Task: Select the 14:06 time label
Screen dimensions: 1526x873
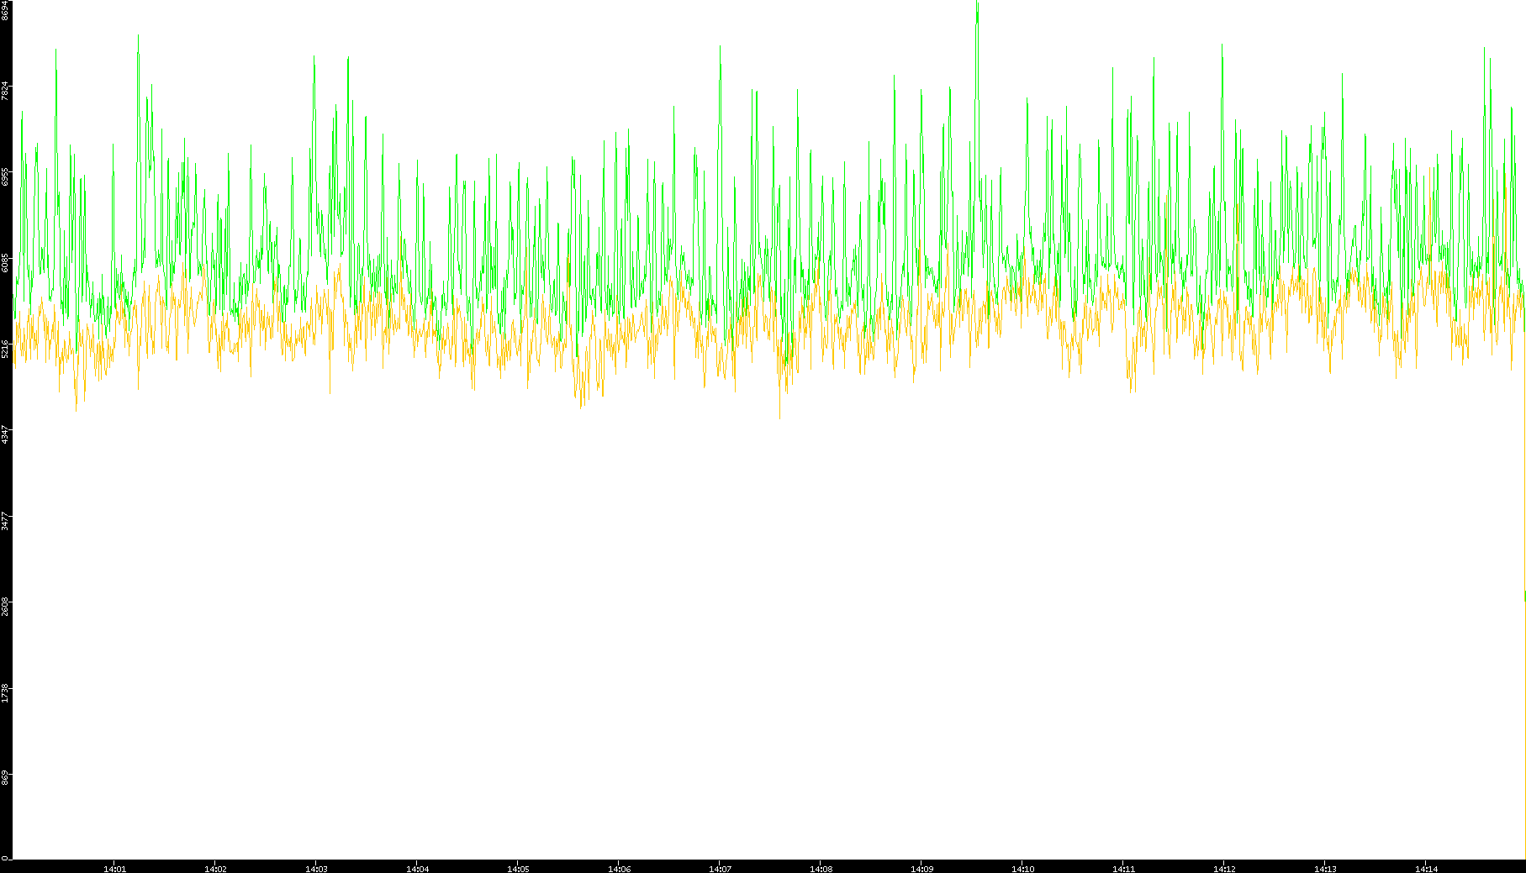Action: 619,869
